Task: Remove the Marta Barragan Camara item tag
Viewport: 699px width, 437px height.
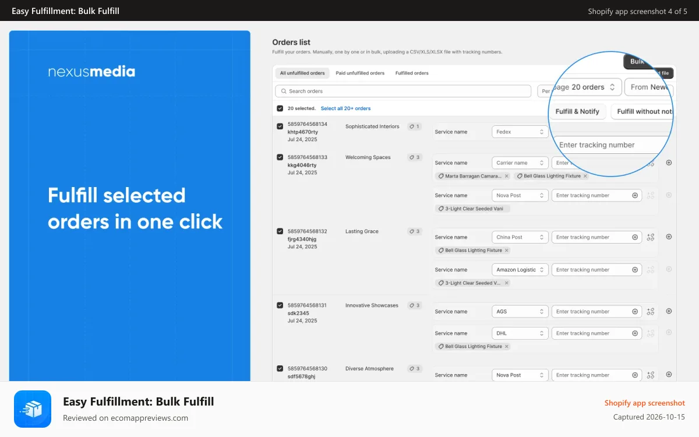Action: [506, 176]
